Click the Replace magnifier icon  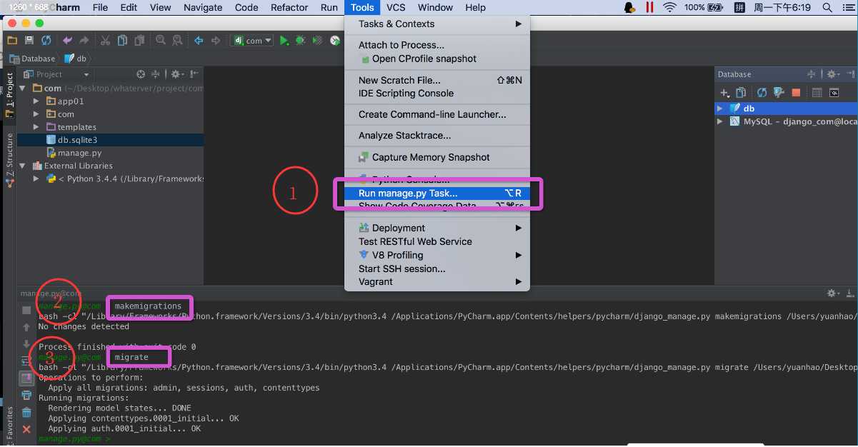click(176, 41)
